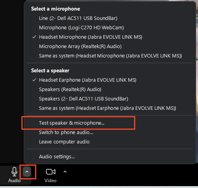
Task: Click the Video label in toolbar
Action: tap(50, 181)
